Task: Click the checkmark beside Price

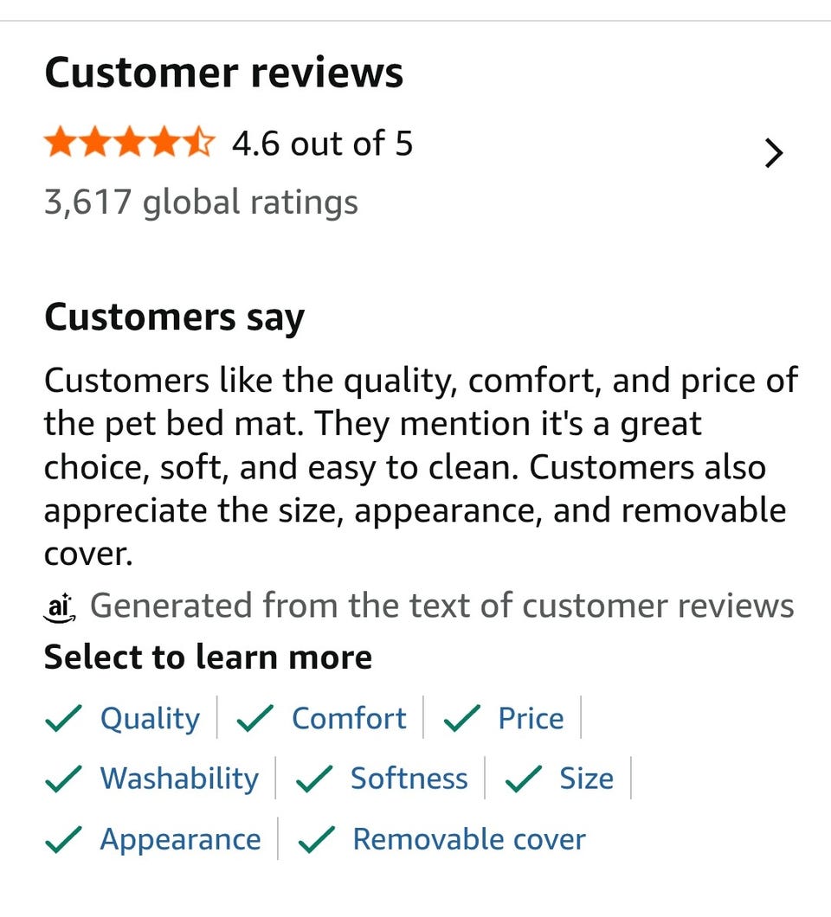Action: 462,719
